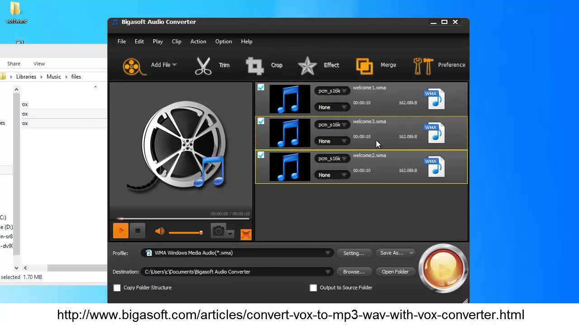The width and height of the screenshot is (579, 325).
Task: Open the Trim scissors tool
Action: pyautogui.click(x=204, y=65)
